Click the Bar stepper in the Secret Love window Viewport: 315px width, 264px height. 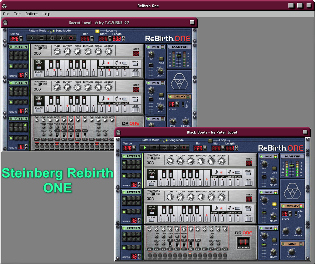[x=92, y=39]
